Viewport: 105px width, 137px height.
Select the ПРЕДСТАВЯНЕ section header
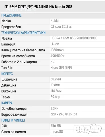point(11,15)
